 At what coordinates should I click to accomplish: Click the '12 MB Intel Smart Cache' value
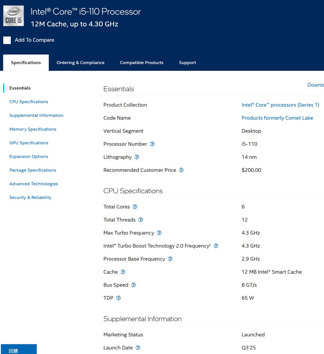271,272
